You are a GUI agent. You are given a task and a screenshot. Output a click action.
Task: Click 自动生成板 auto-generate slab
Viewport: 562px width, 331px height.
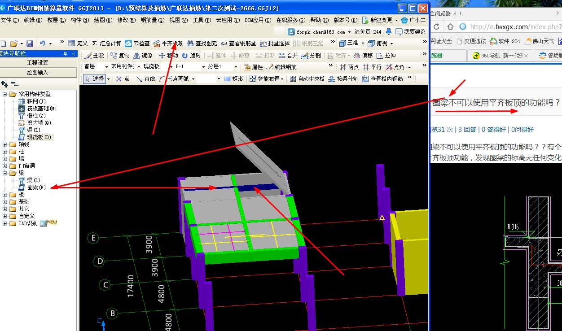(307, 78)
